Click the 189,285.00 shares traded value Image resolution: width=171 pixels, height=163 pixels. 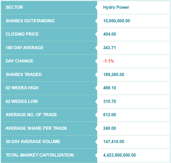[x=113, y=74]
